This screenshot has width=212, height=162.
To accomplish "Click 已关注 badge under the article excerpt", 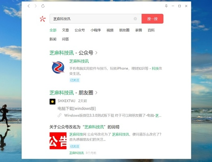I will pos(75,146).
